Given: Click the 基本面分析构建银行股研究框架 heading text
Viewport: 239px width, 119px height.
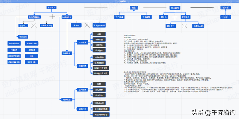Looking at the screenshot, I should [x=135, y=72].
